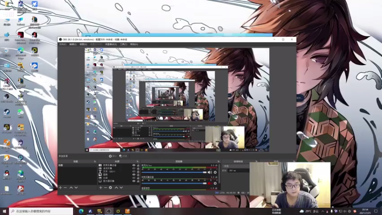Open Microsoft Edge from the taskbar
Viewport: 382px width, 215px height.
coord(81,211)
